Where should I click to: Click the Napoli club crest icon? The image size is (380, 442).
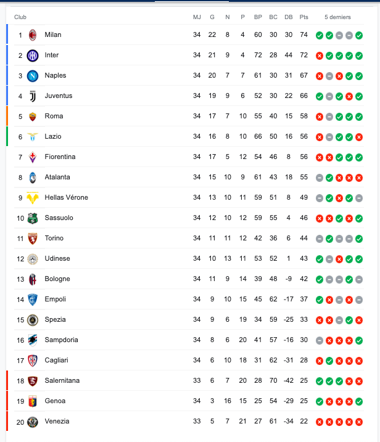[33, 76]
